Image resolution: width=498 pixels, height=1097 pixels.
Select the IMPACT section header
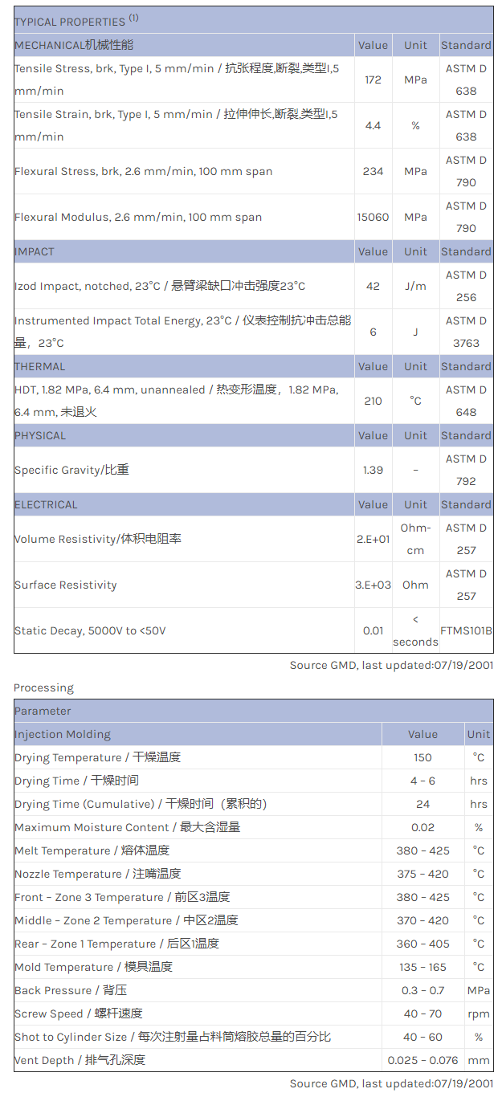tap(35, 251)
